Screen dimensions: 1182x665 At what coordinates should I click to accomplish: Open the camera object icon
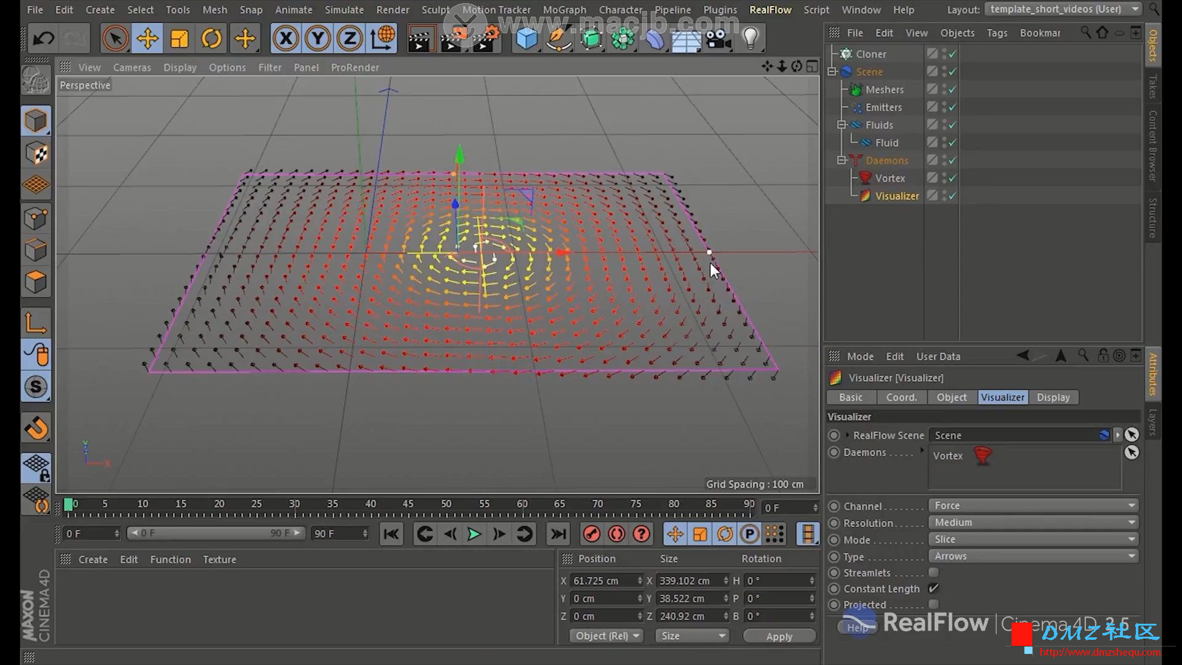pyautogui.click(x=718, y=39)
